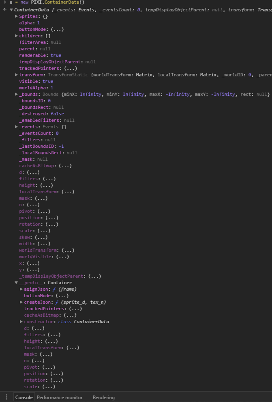Select the worldAlpha: 1 row
The image size is (272, 402).
coord(36,88)
